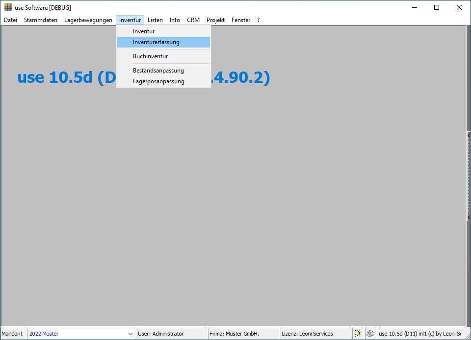Screen dimensions: 471x340
Task: Click the use Software app icon in title bar
Action: (8, 7)
